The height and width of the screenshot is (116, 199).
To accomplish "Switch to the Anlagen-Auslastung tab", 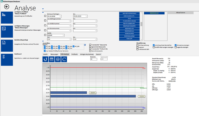I will pos(87,54).
